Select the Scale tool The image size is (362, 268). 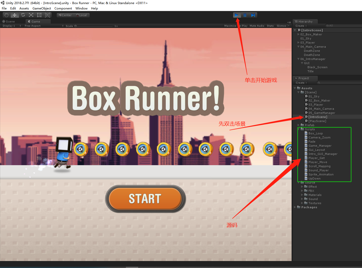click(31, 15)
